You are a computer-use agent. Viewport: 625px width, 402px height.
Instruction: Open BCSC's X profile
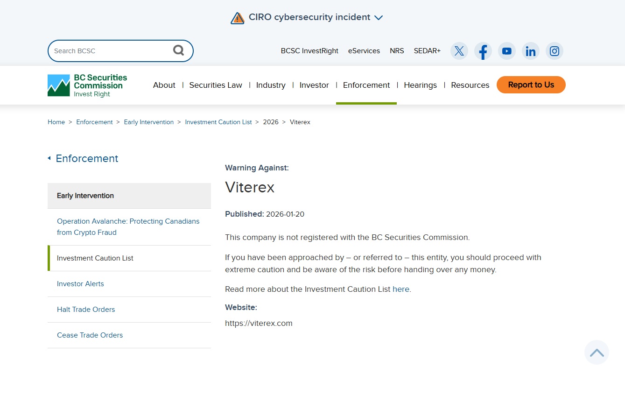[x=459, y=51]
